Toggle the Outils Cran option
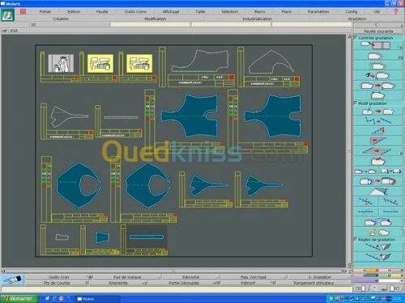 [59, 277]
